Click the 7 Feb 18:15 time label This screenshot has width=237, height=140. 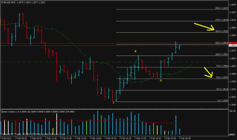pyautogui.click(x=155, y=138)
